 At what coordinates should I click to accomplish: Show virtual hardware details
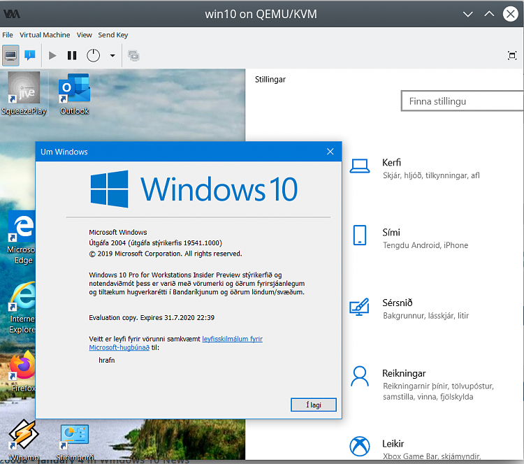pyautogui.click(x=30, y=55)
